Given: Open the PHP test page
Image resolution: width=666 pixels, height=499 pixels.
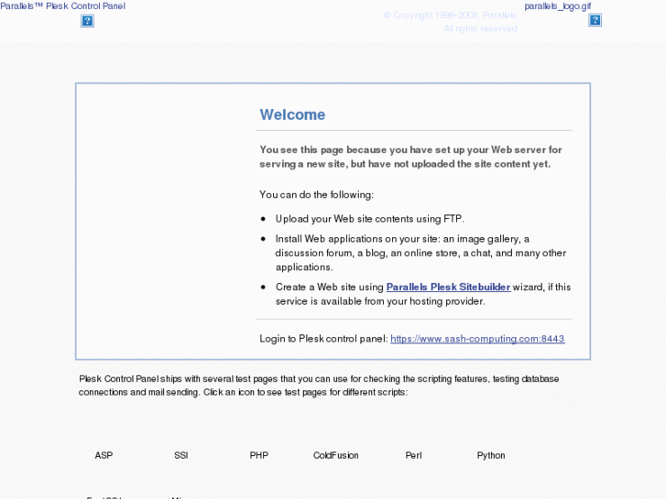Looking at the screenshot, I should coord(258,455).
